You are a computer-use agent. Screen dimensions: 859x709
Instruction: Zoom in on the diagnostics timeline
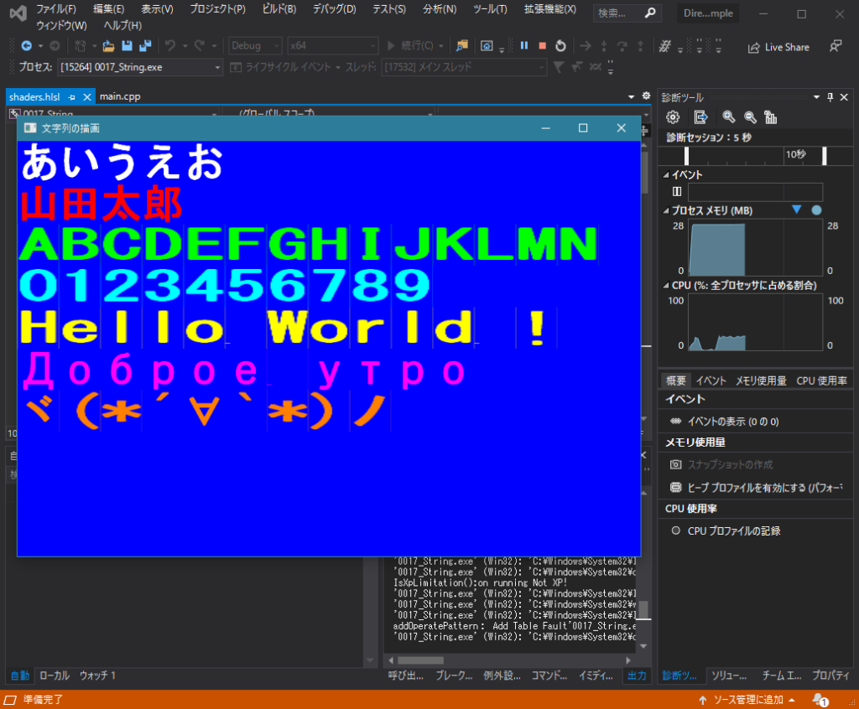tap(730, 117)
